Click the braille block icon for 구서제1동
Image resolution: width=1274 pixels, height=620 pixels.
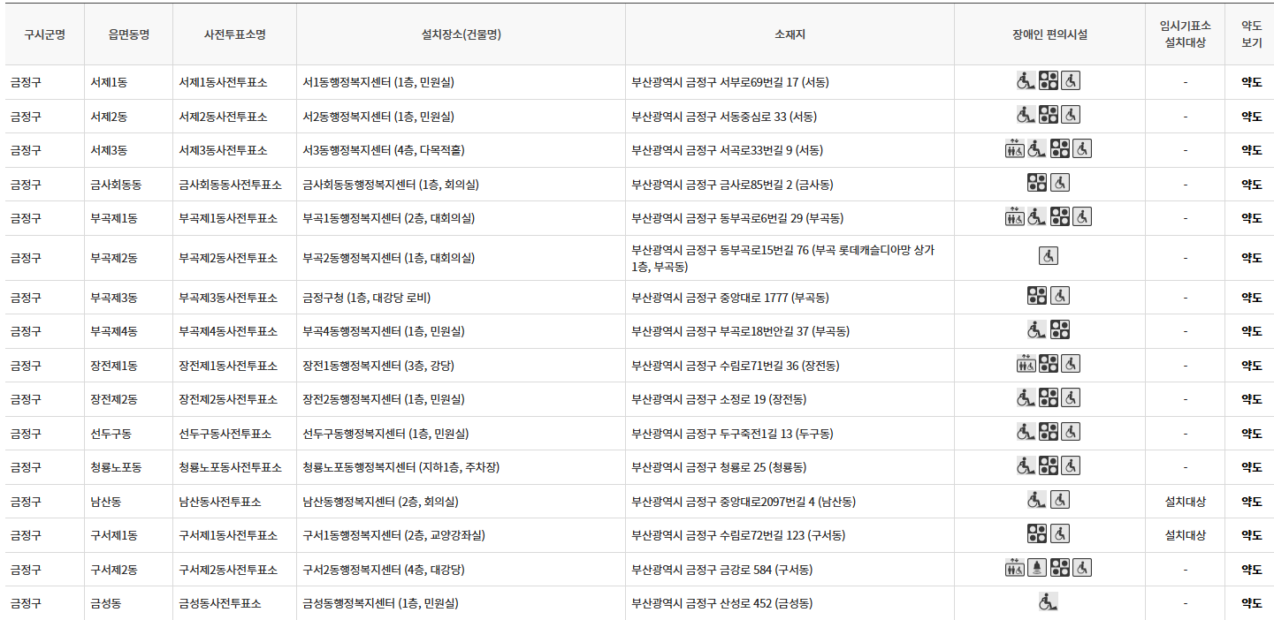point(1036,533)
